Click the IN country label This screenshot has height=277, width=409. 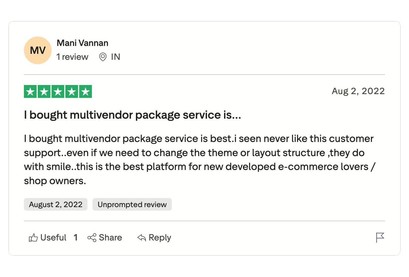click(x=115, y=57)
